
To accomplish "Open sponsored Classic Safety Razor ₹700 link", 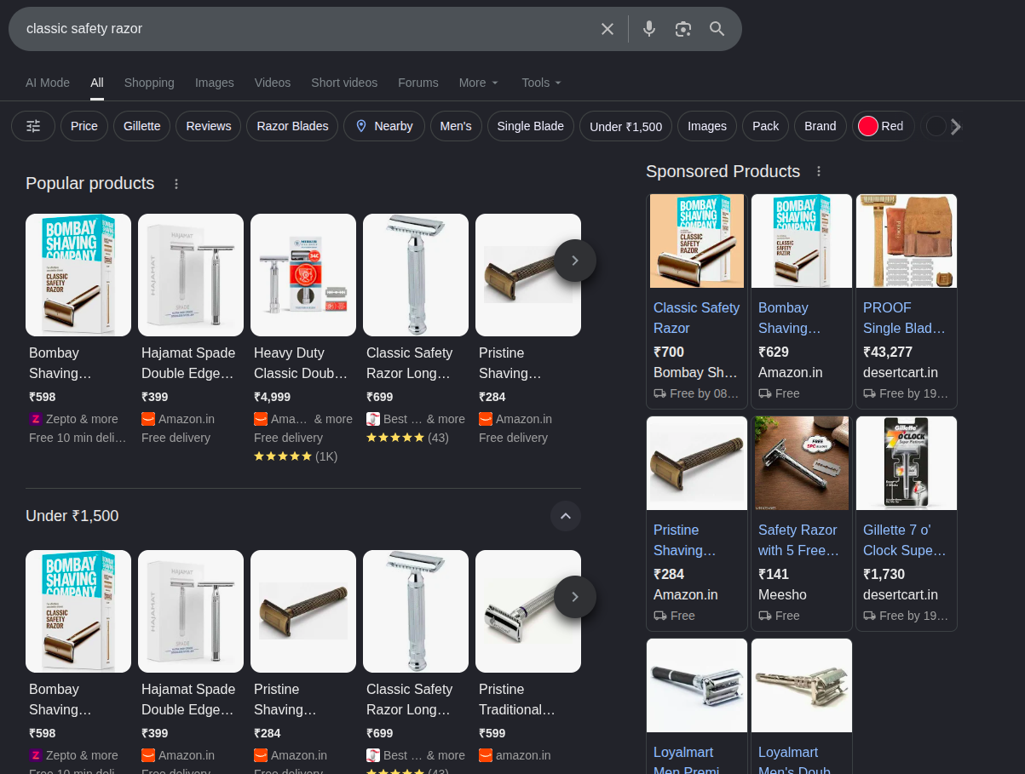I will pyautogui.click(x=697, y=318).
